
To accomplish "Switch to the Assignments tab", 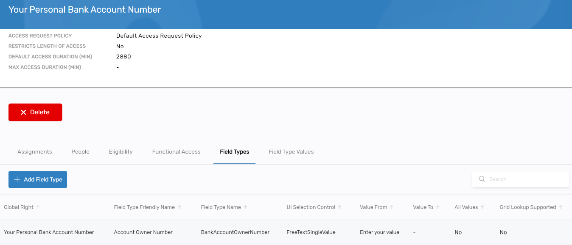I will click(34, 151).
